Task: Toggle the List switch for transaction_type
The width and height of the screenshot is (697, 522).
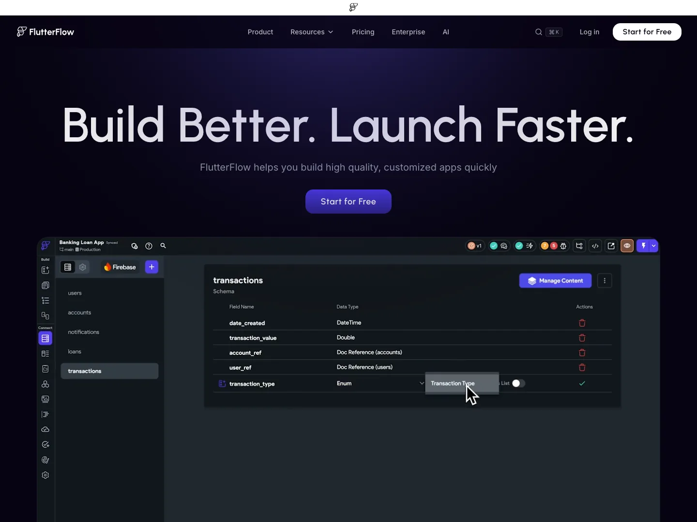Action: click(518, 383)
